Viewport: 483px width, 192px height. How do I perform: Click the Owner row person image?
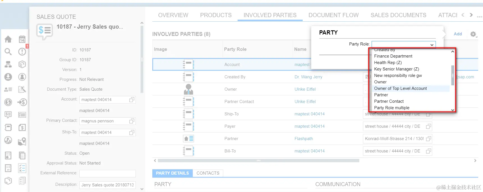tap(188, 89)
